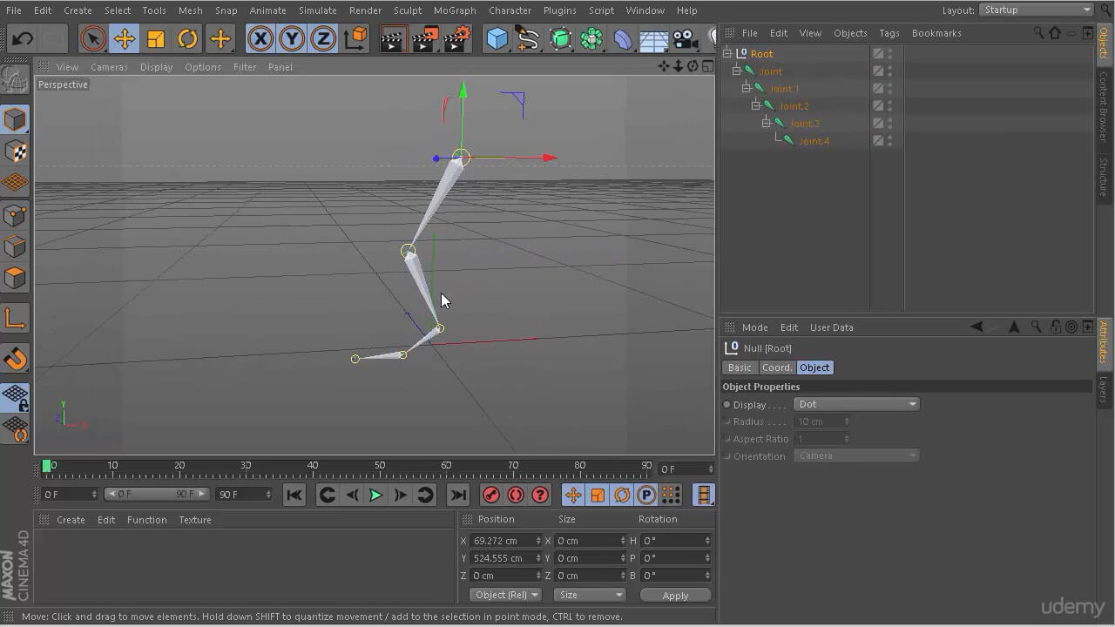Screen dimensions: 1115x627
Task: Select the Move tool in the toolbar
Action: click(125, 39)
